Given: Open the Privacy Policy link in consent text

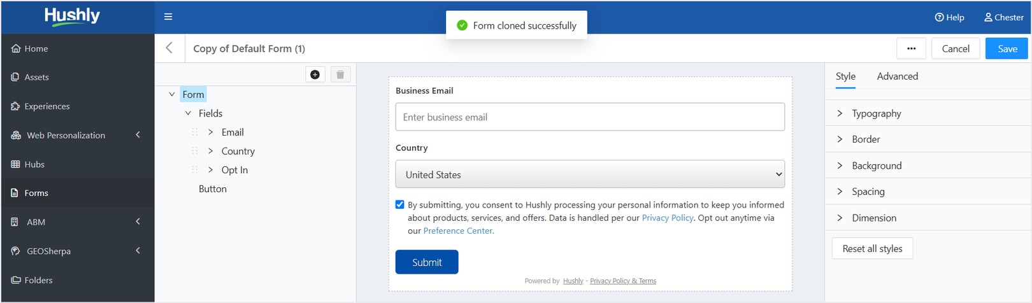Looking at the screenshot, I should [668, 218].
